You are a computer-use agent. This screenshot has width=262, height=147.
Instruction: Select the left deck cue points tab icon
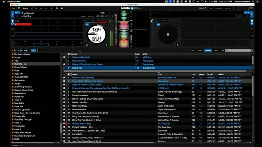click(13, 21)
